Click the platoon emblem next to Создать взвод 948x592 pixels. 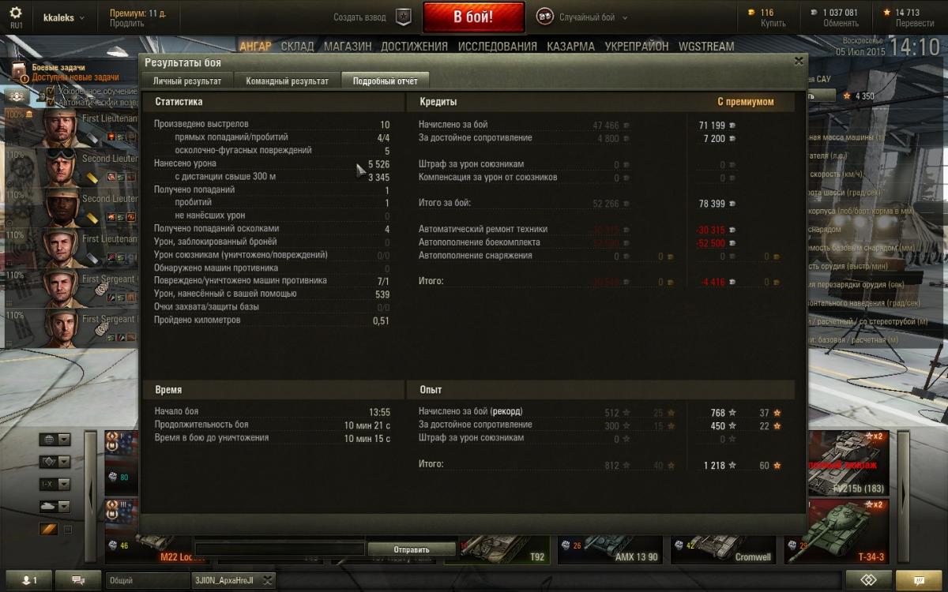pos(403,17)
